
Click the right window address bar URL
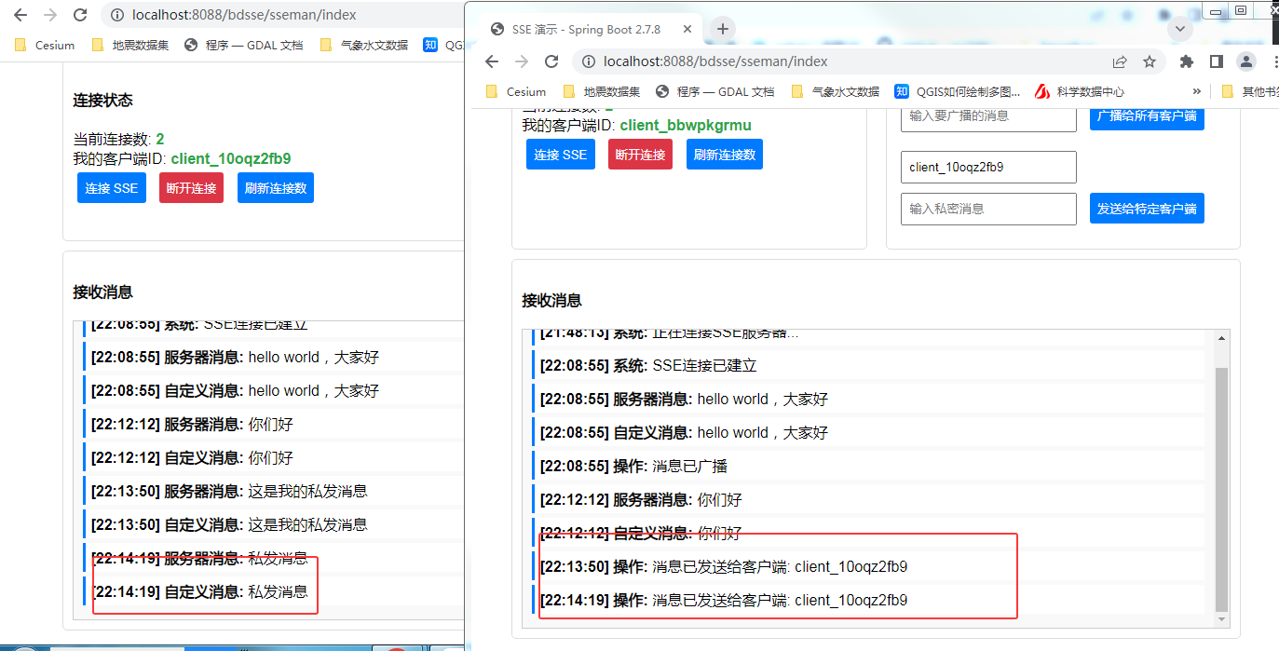(x=715, y=61)
